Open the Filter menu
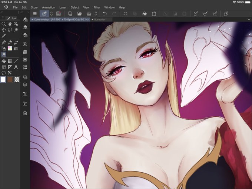 97,7
